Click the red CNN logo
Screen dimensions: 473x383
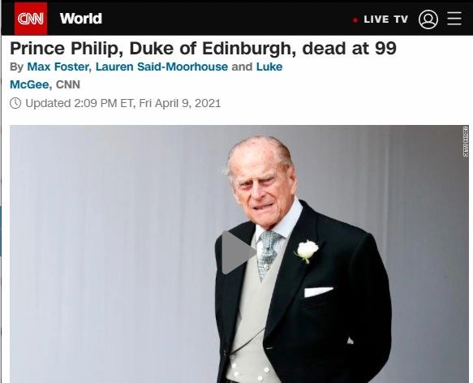click(x=31, y=19)
